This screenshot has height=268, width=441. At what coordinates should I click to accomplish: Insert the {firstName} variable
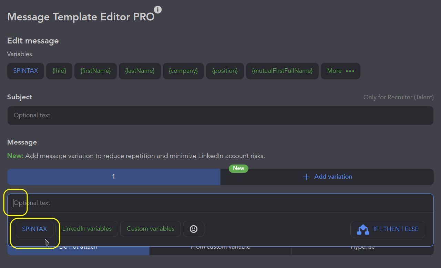click(95, 71)
